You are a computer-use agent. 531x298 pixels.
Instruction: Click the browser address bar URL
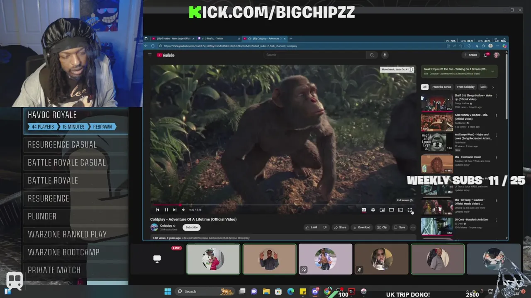click(x=230, y=46)
